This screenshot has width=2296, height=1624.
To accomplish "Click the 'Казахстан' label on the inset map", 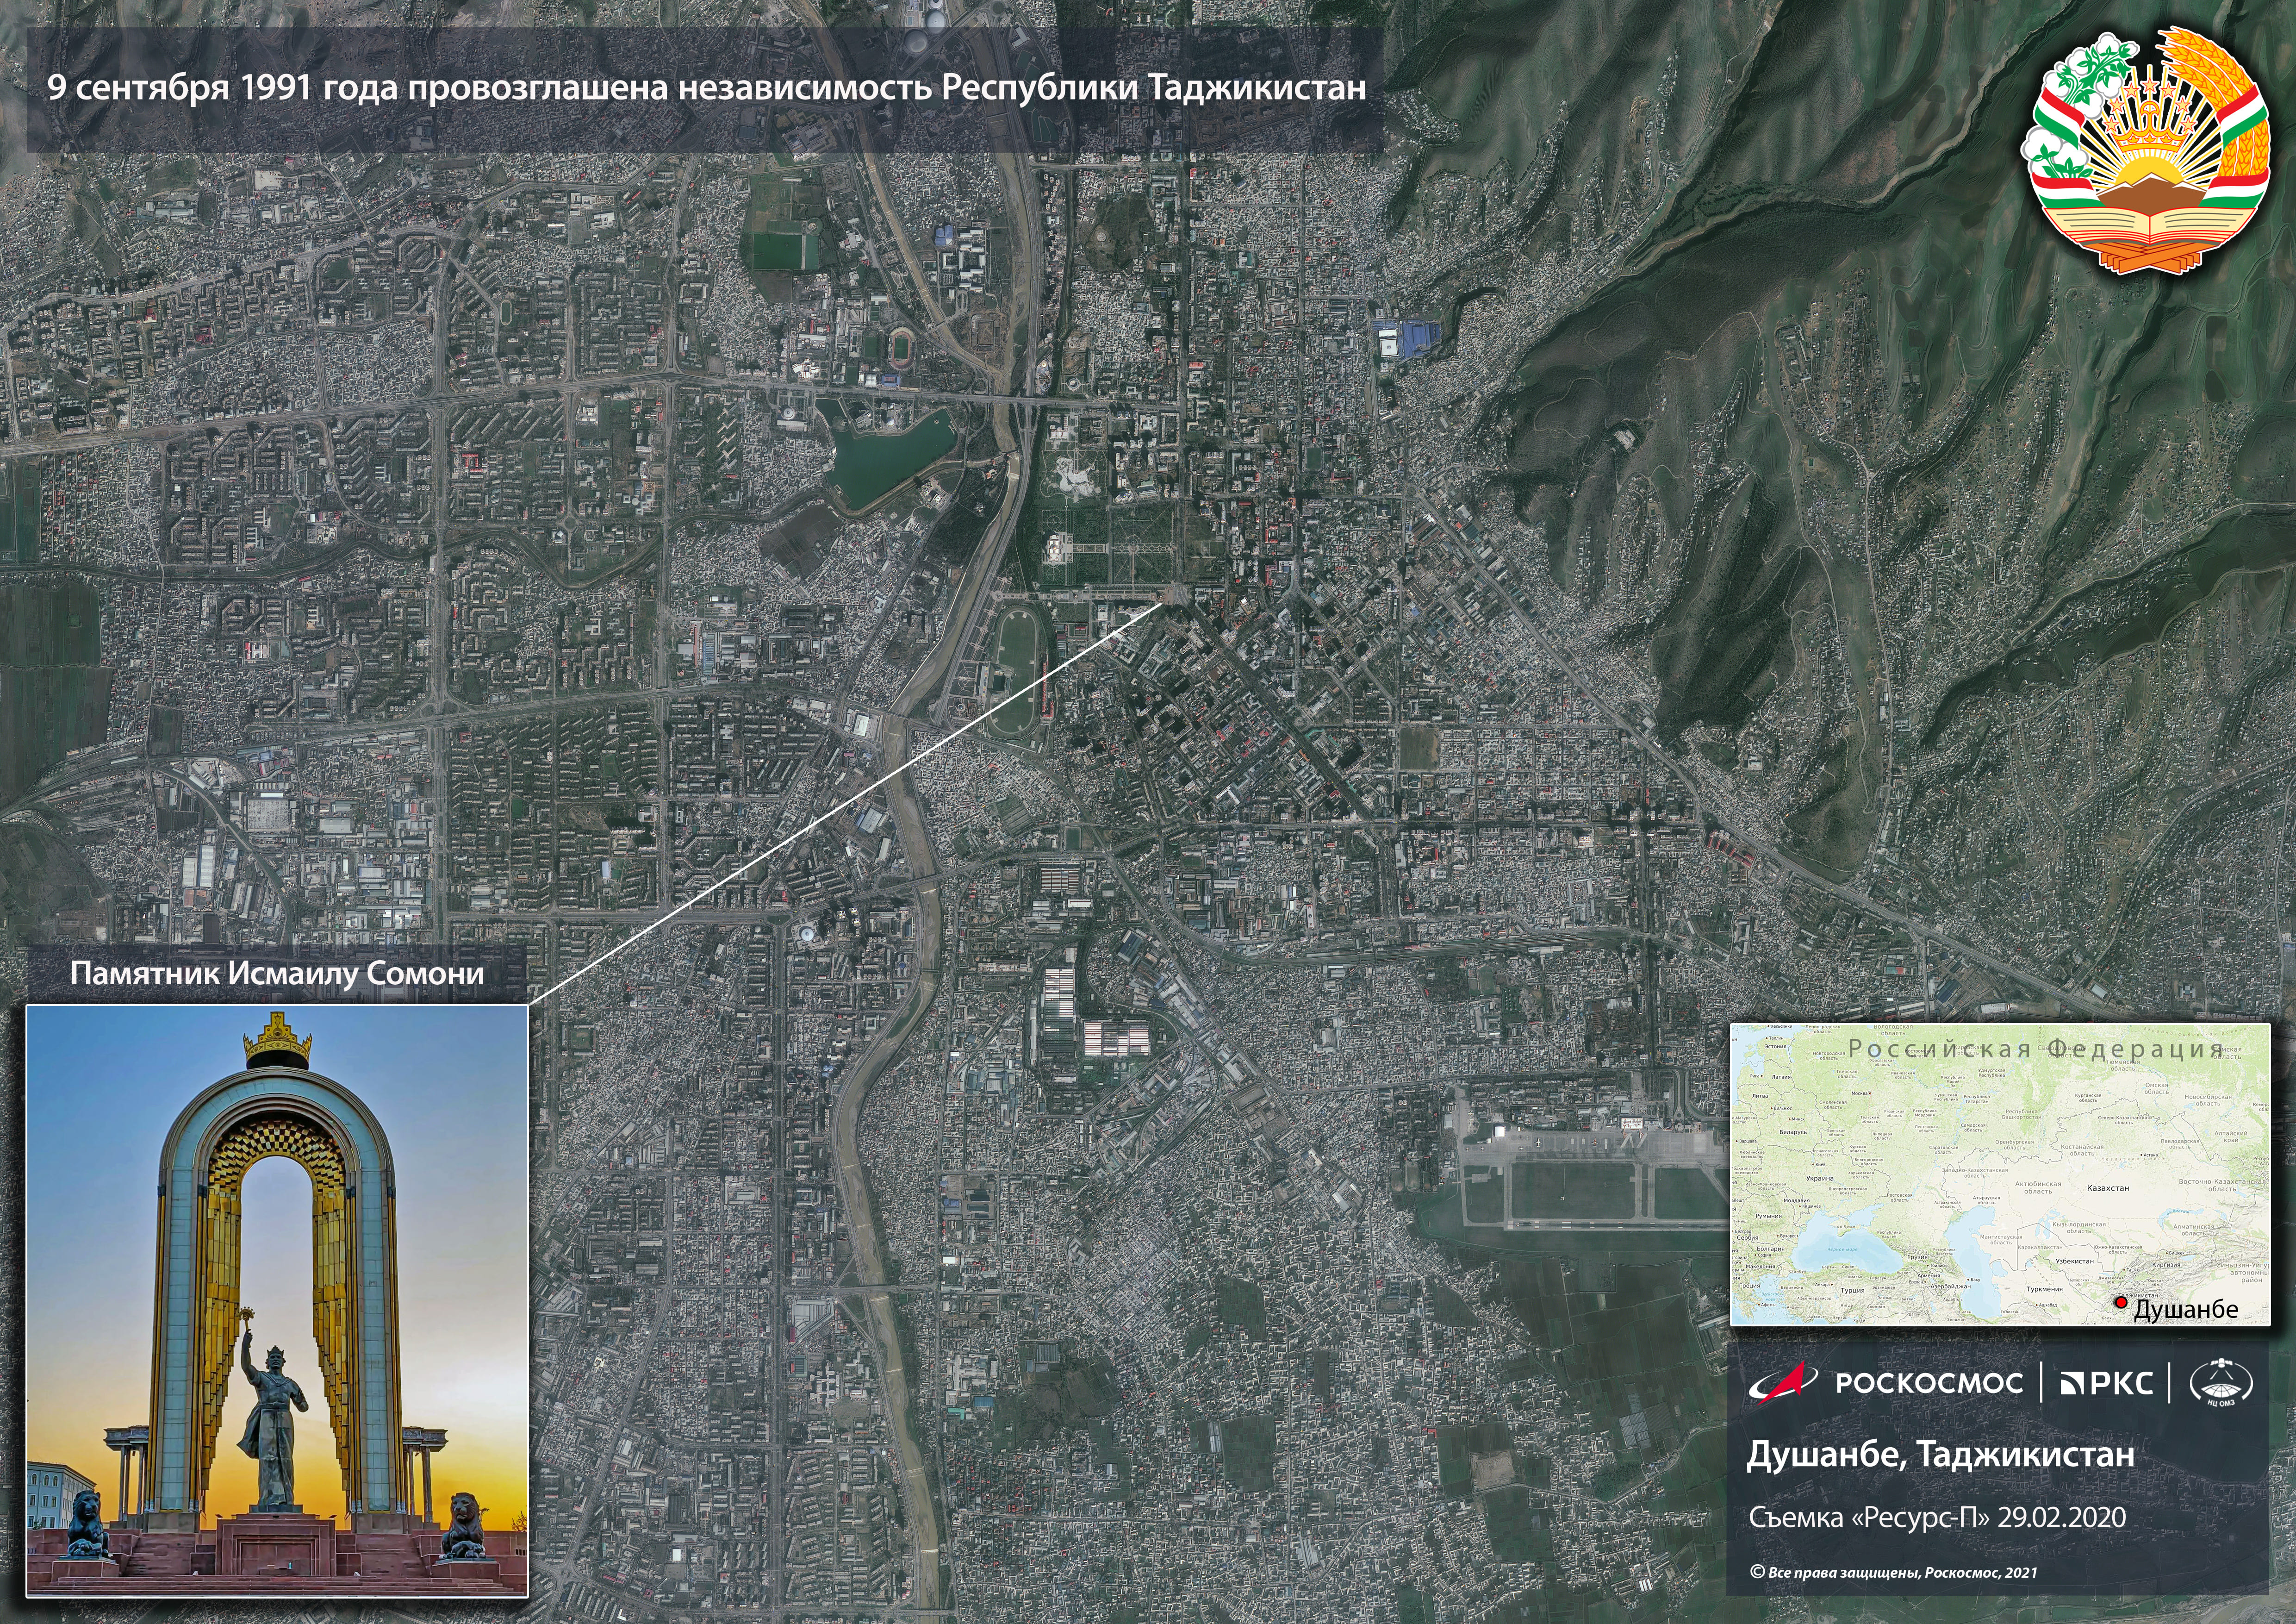I will click(x=2108, y=1188).
